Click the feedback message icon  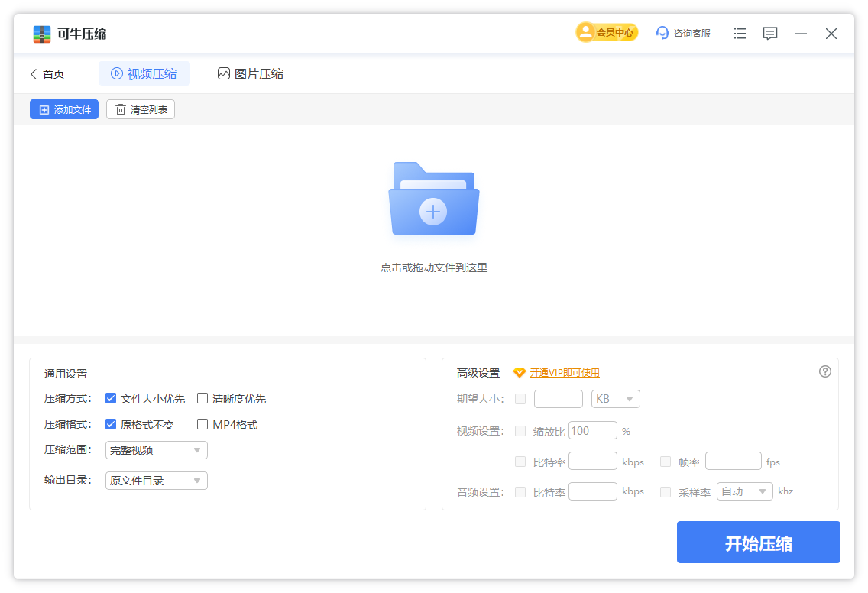tap(770, 34)
